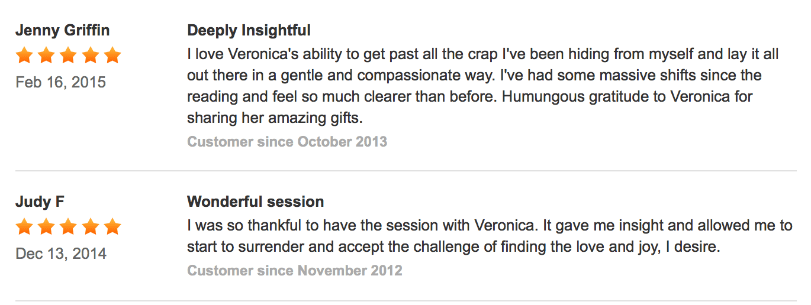Click fourth star of Judy F's rating
Viewport: 811px width, 305px height.
90,227
